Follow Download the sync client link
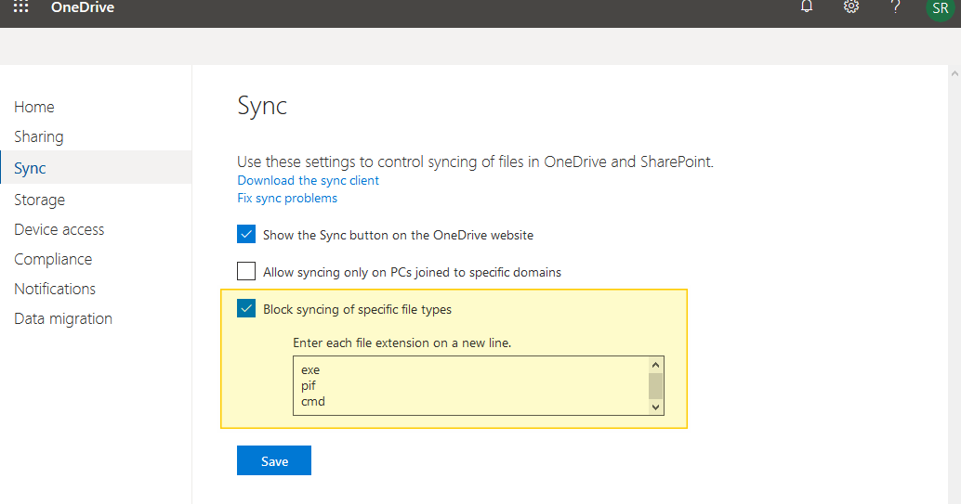 (x=308, y=180)
